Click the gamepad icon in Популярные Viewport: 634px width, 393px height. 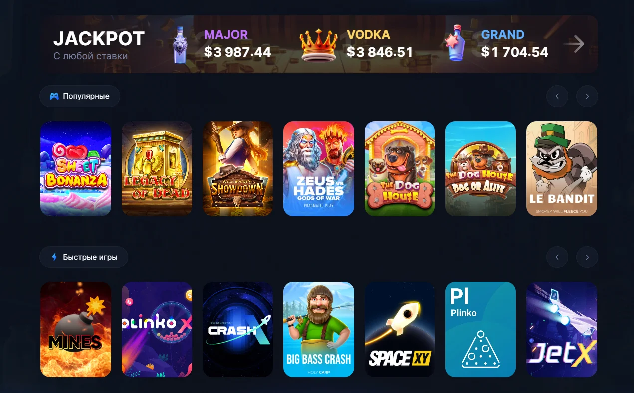click(54, 96)
